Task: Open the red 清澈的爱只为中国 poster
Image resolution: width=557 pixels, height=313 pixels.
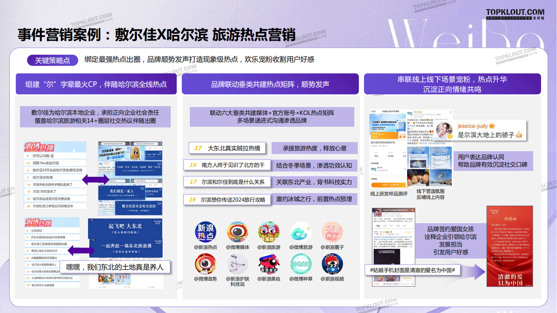Action: (x=510, y=246)
